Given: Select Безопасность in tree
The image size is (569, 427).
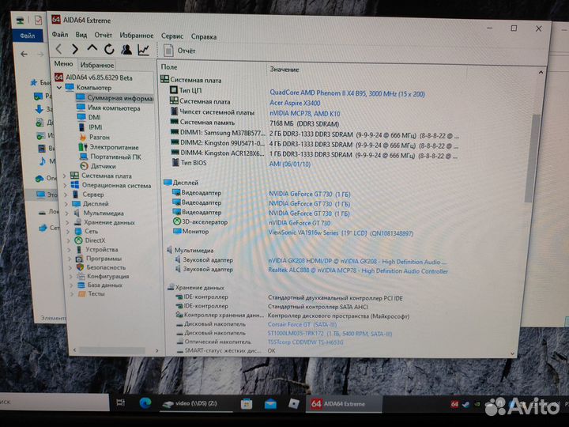Looking at the screenshot, I should click(101, 267).
